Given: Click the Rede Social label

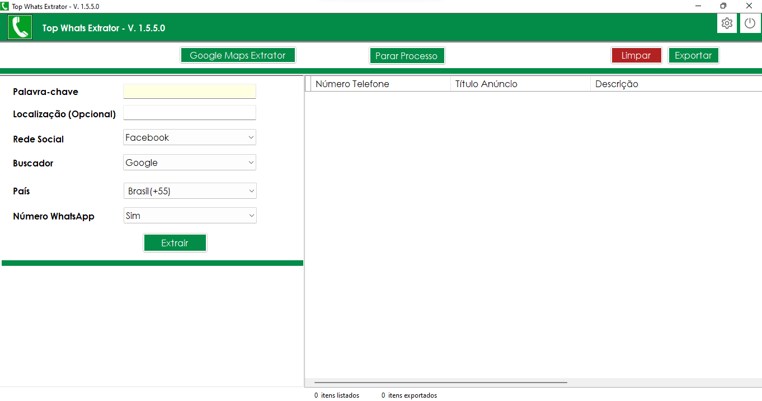Looking at the screenshot, I should coord(39,139).
